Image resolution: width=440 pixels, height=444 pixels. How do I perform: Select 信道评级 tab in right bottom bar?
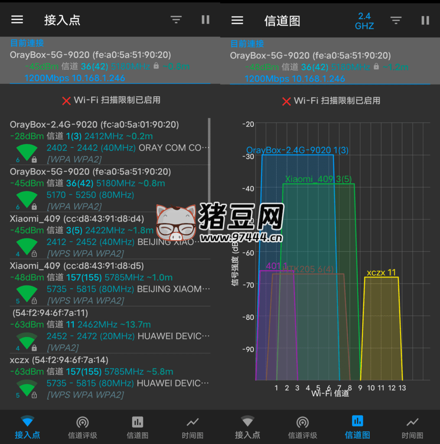(x=303, y=427)
